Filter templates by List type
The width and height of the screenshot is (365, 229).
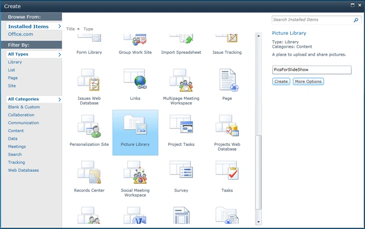tap(11, 70)
